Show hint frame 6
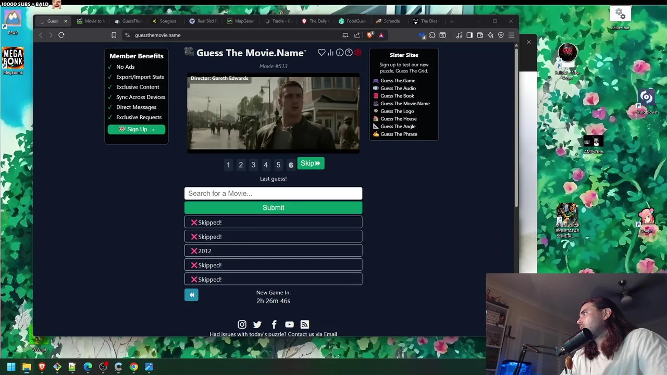The height and width of the screenshot is (375, 667). point(291,165)
